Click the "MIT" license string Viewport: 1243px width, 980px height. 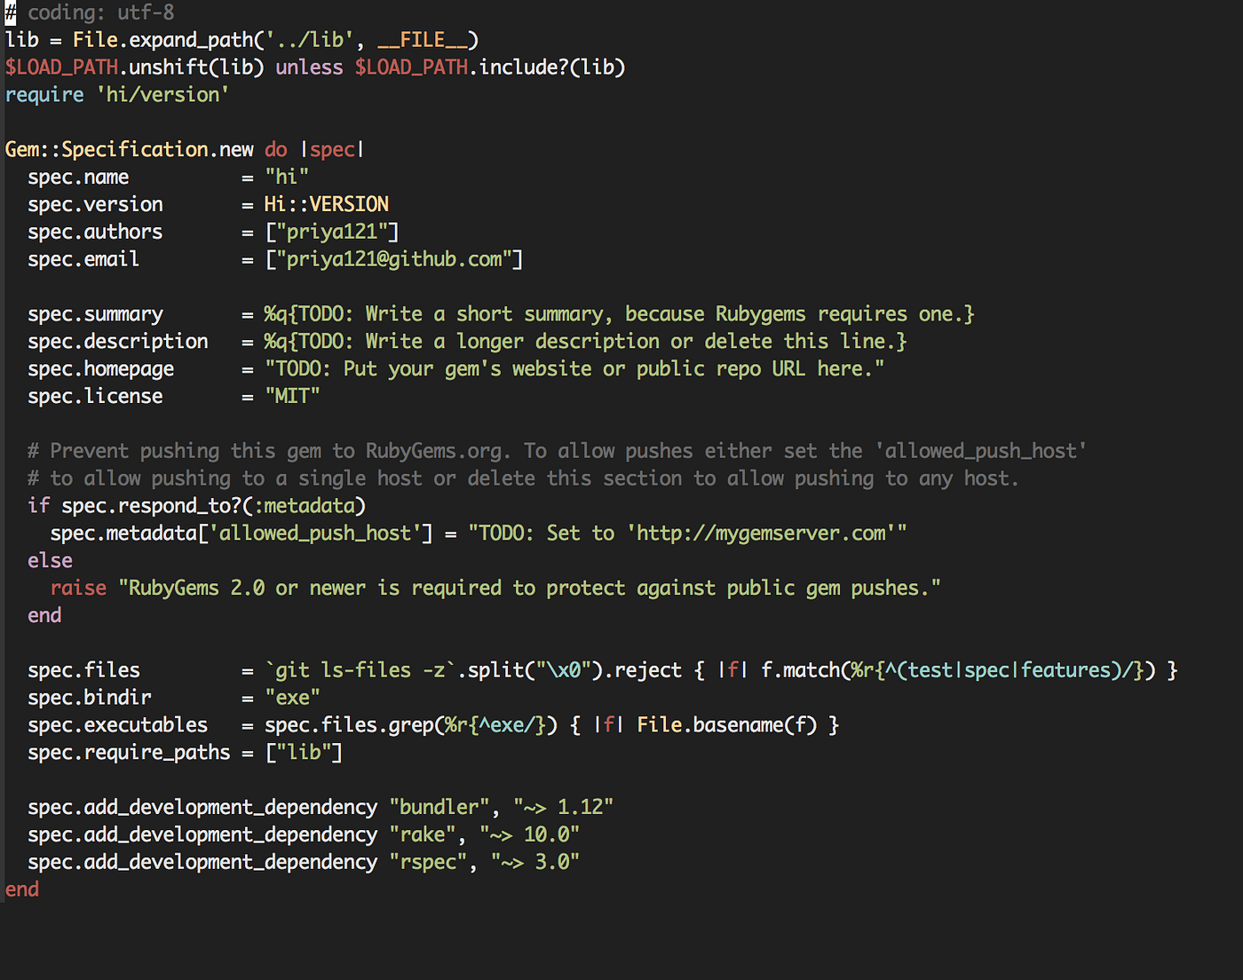pyautogui.click(x=292, y=395)
